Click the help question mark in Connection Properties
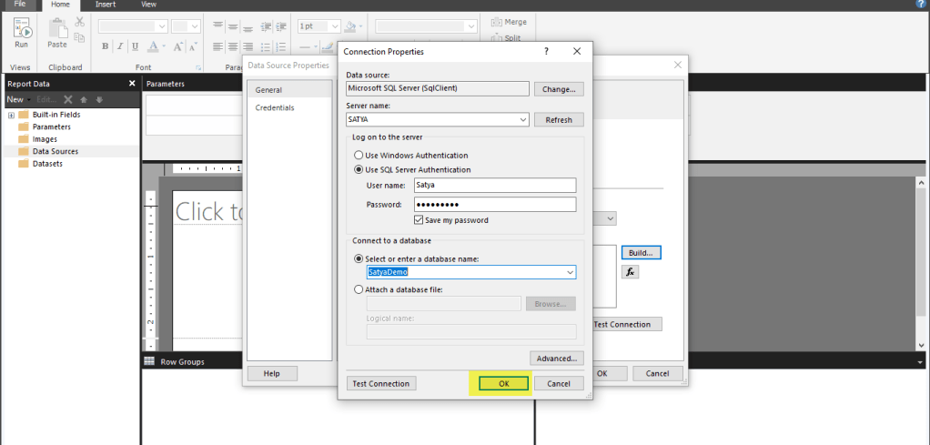This screenshot has height=445, width=930. pyautogui.click(x=546, y=52)
